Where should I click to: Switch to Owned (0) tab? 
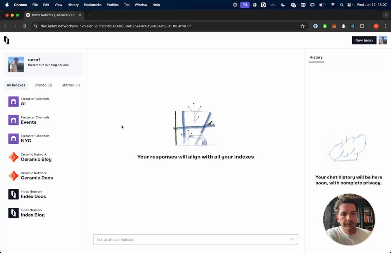[x=43, y=85]
